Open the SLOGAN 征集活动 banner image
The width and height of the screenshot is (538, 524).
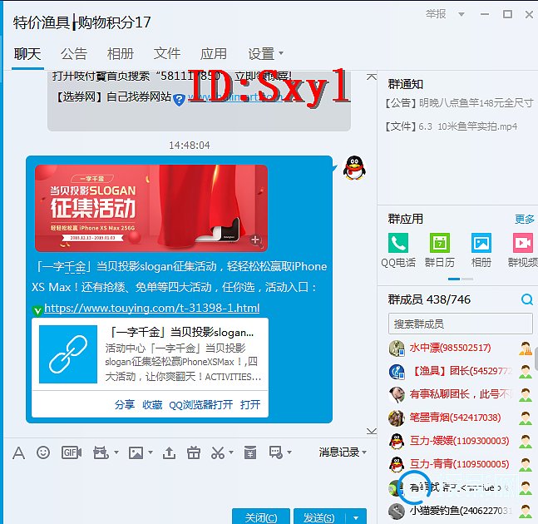click(x=151, y=208)
